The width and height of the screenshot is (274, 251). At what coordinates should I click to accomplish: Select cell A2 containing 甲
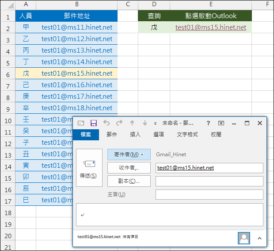[x=26, y=27]
